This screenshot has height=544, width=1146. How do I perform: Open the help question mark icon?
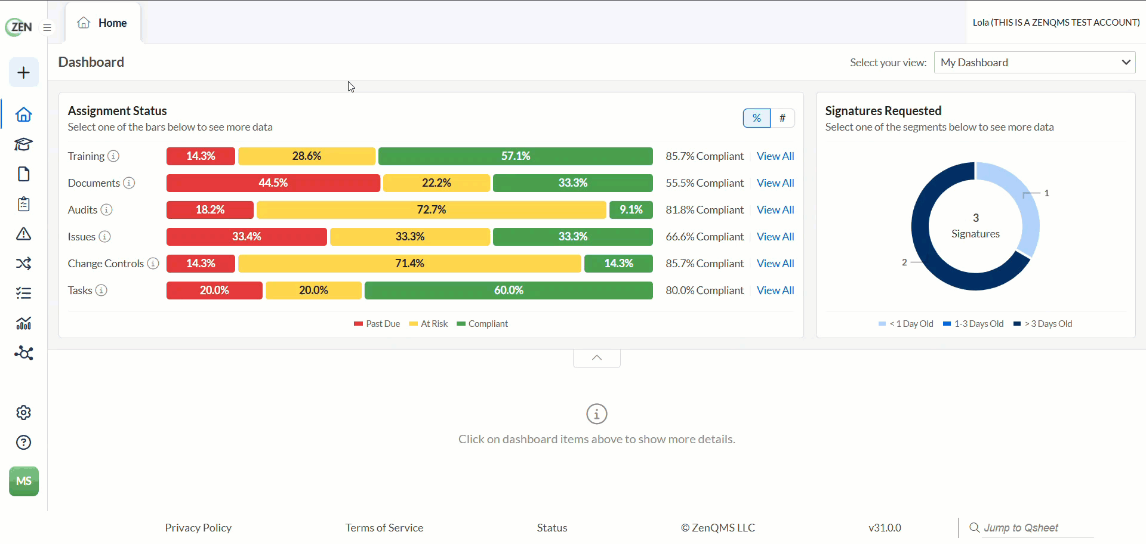(23, 443)
